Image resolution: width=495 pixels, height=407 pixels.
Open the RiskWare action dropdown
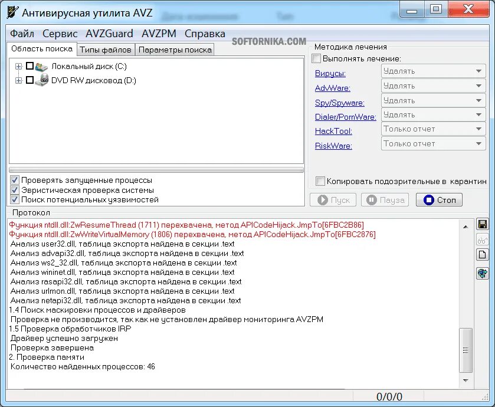pos(433,143)
